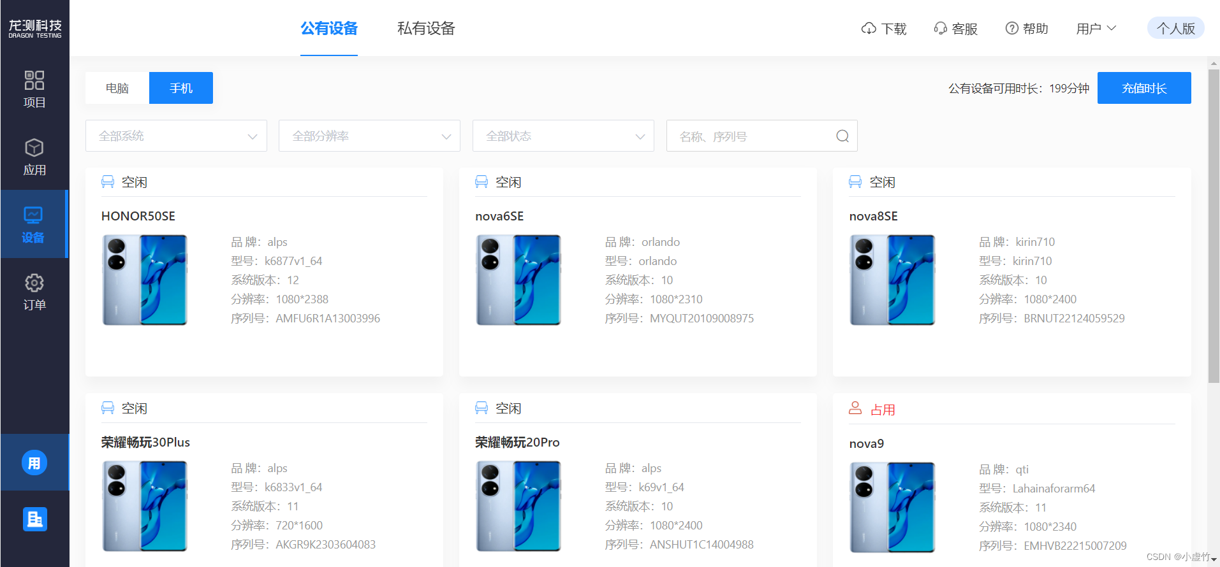Select the 设备 monitor icon in sidebar
This screenshot has width=1220, height=567.
[33, 215]
